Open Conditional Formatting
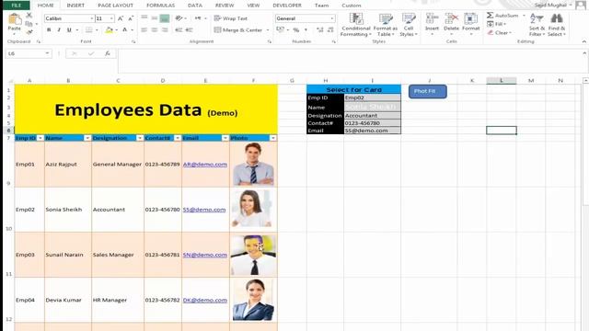This screenshot has width=589, height=331. 356,25
